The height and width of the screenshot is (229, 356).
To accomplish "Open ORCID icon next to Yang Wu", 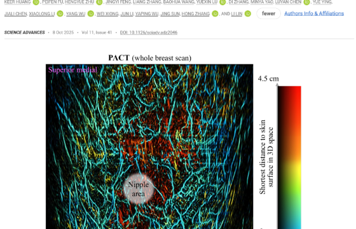I will [x=90, y=13].
